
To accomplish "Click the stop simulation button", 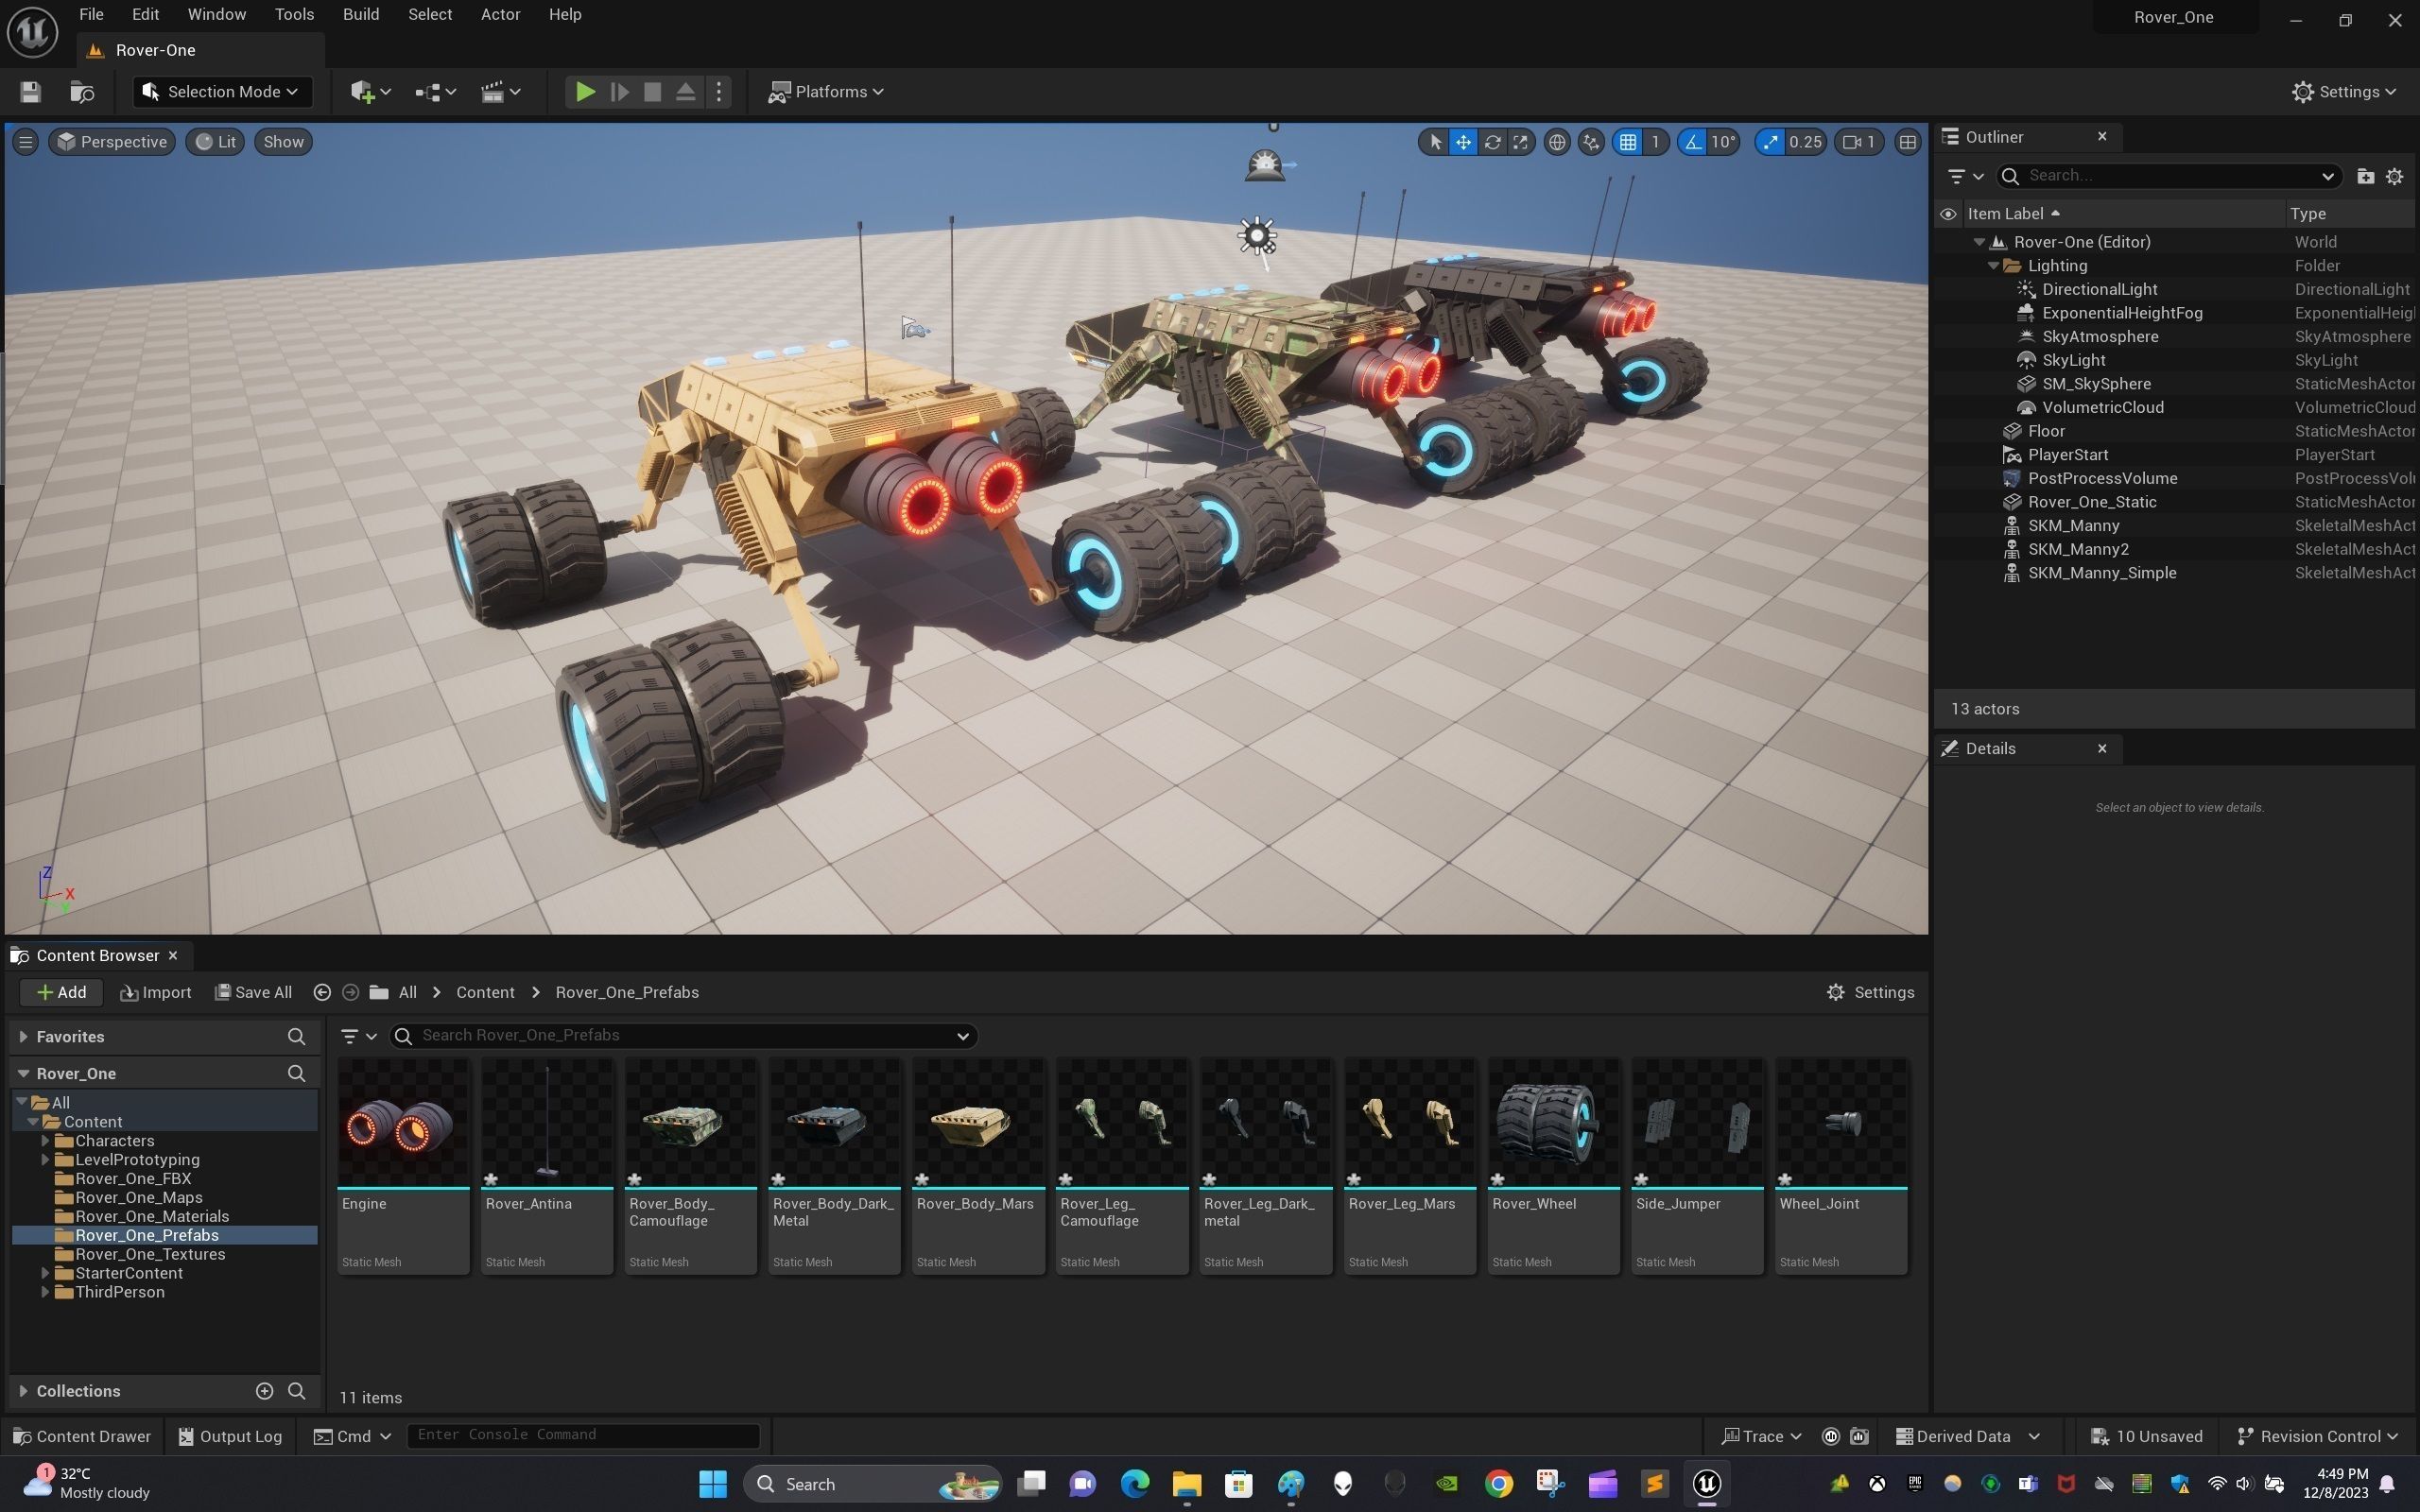I will 652,92.
